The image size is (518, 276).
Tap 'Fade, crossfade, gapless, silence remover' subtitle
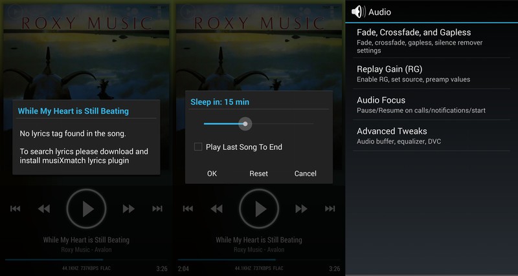pyautogui.click(x=420, y=47)
